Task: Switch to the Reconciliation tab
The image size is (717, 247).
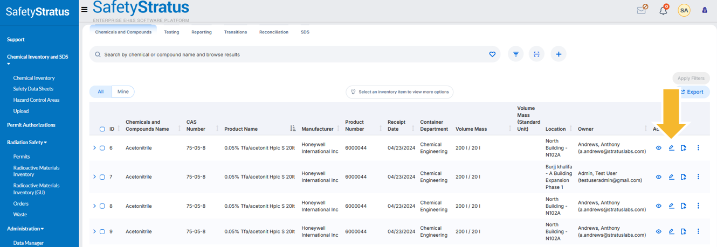Action: click(274, 32)
